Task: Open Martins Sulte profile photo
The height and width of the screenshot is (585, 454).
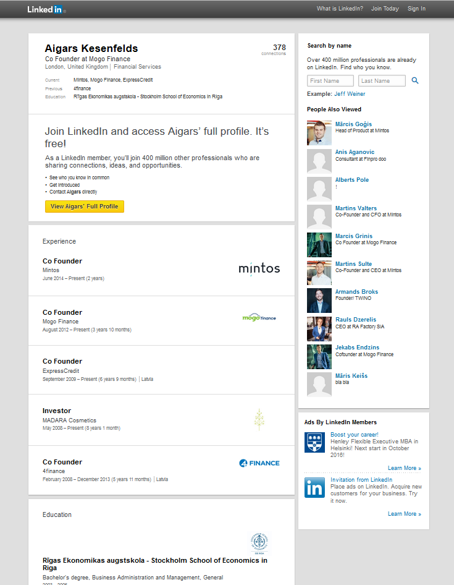Action: point(319,273)
